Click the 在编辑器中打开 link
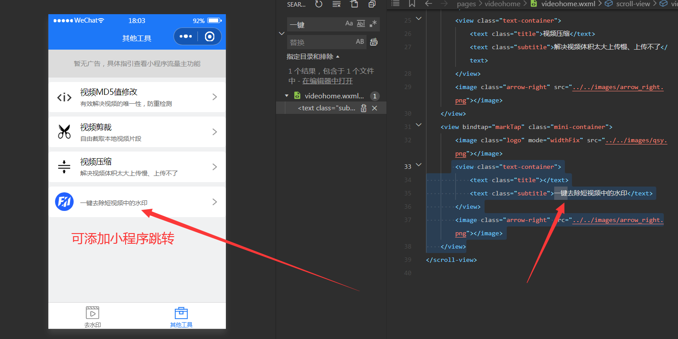The image size is (678, 339). pyautogui.click(x=327, y=81)
